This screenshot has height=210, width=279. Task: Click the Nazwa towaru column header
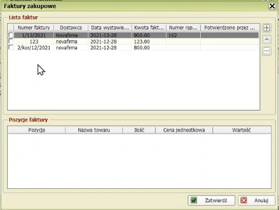[94, 130]
